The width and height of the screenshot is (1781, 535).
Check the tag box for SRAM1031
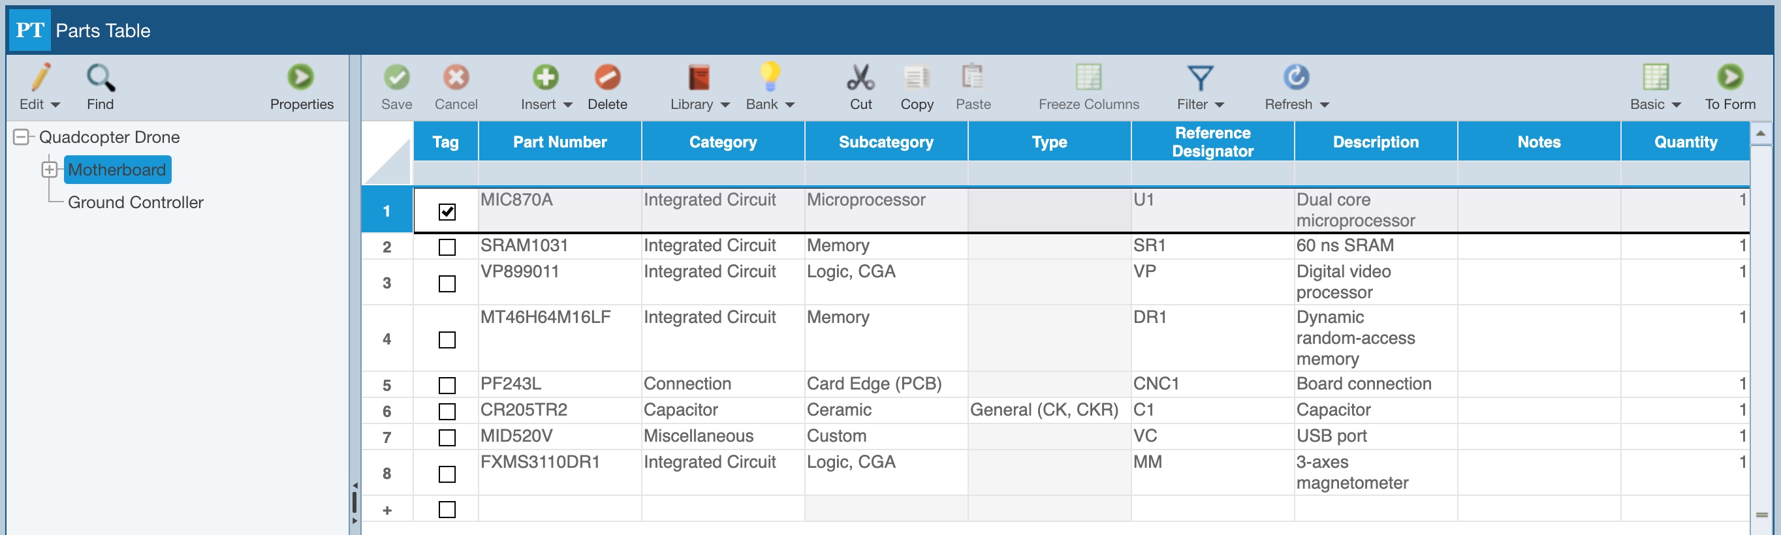tap(447, 247)
